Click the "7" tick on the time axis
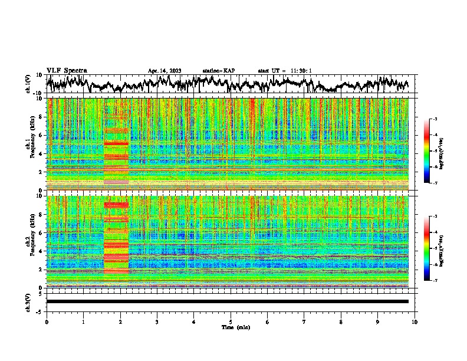The width and height of the screenshot is (467, 361). pyautogui.click(x=304, y=322)
